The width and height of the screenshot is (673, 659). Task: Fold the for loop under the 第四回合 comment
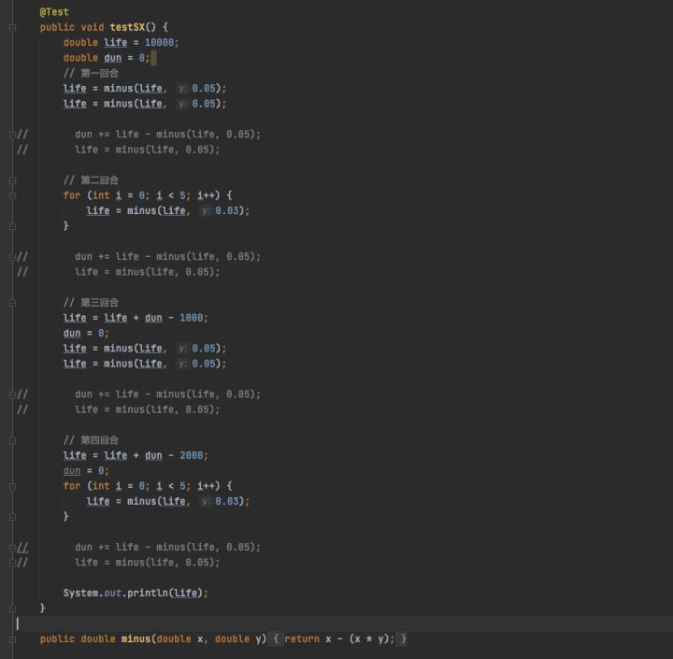(12, 486)
